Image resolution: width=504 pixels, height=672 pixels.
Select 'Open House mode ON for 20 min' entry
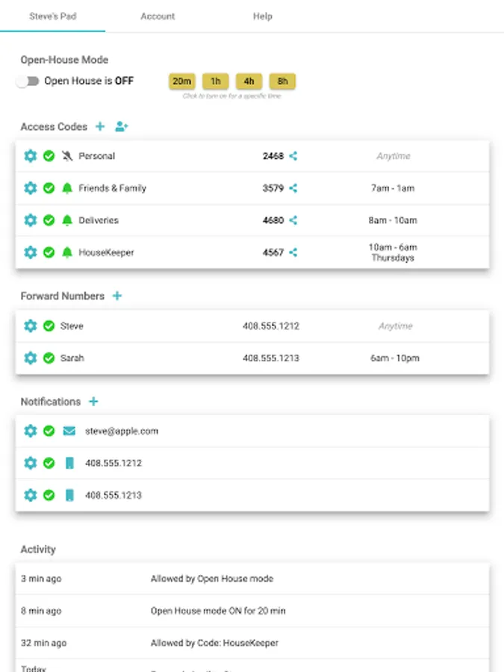tap(218, 611)
